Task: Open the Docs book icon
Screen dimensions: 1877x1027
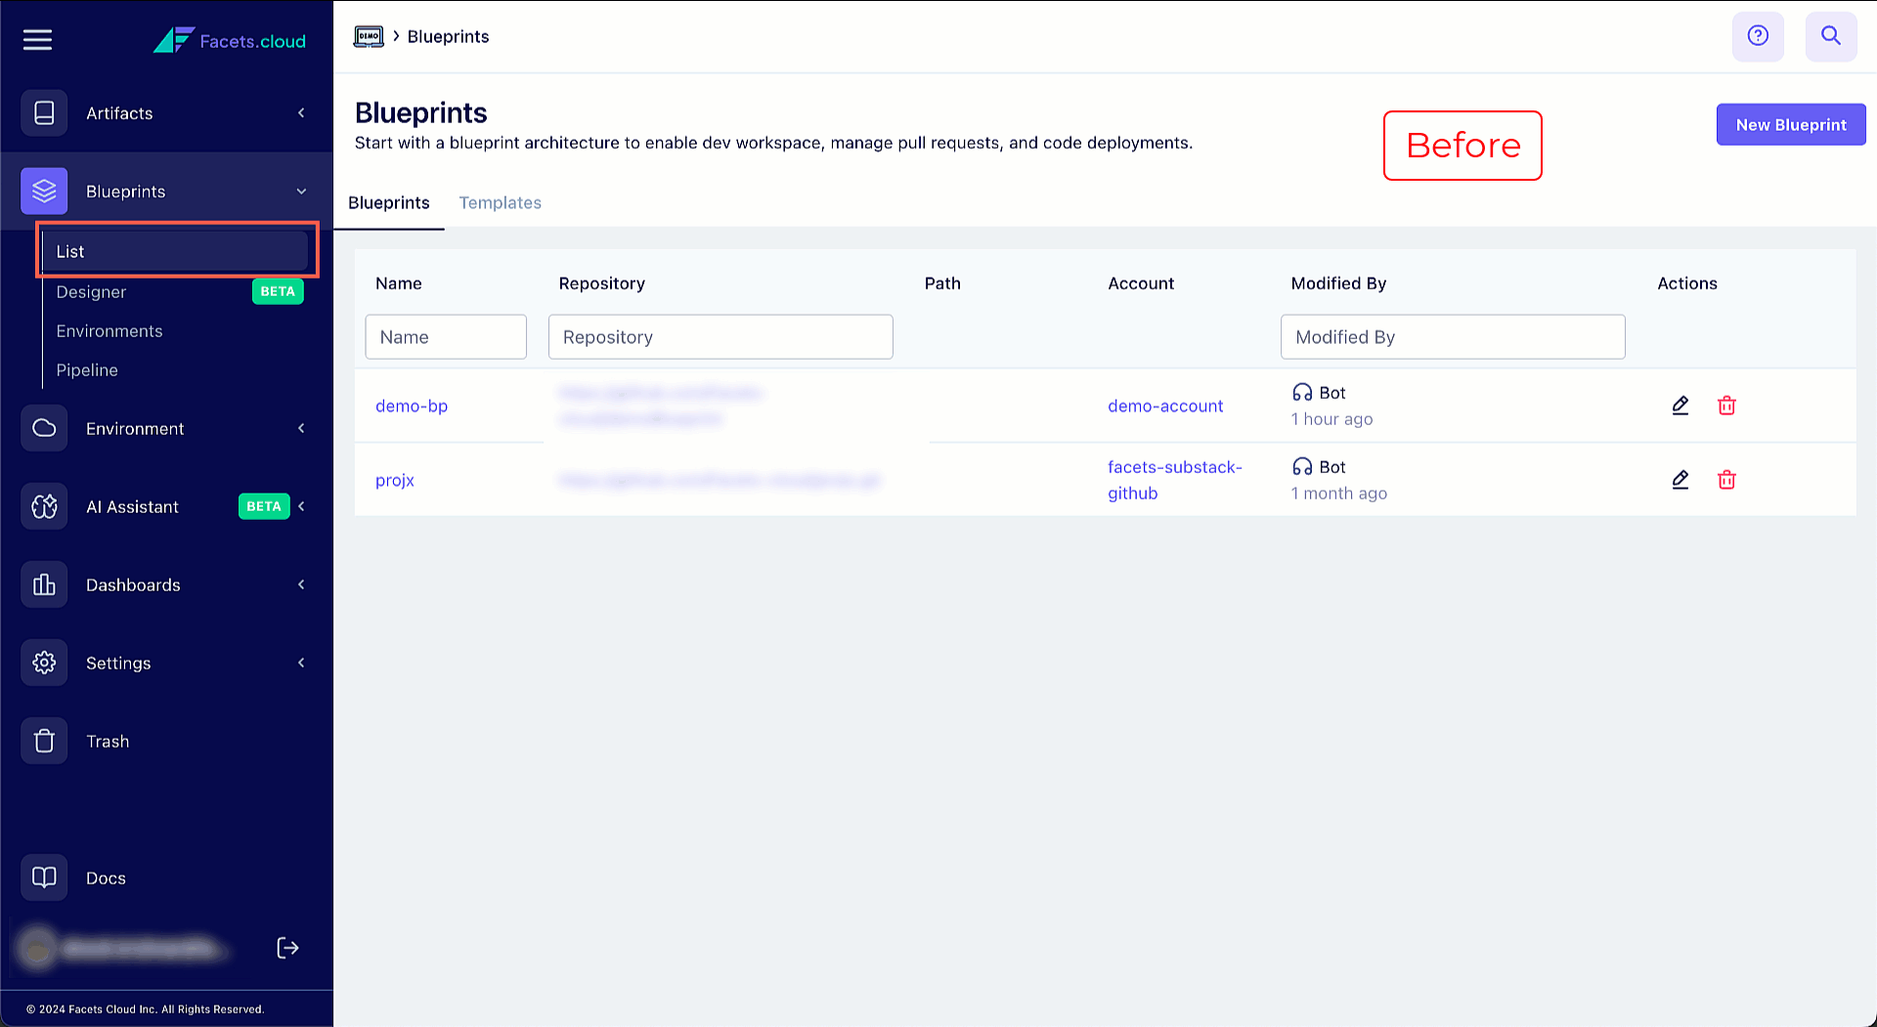Action: (44, 877)
